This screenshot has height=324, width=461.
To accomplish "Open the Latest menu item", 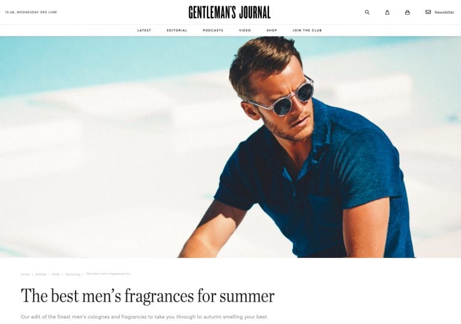I will pos(144,30).
